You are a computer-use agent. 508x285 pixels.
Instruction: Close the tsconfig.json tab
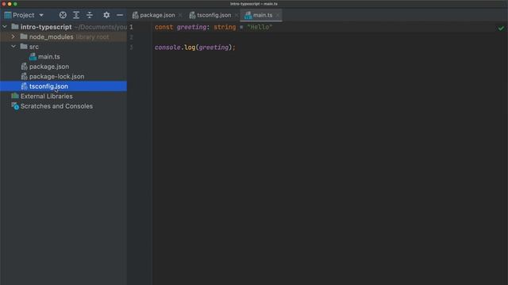(x=237, y=15)
